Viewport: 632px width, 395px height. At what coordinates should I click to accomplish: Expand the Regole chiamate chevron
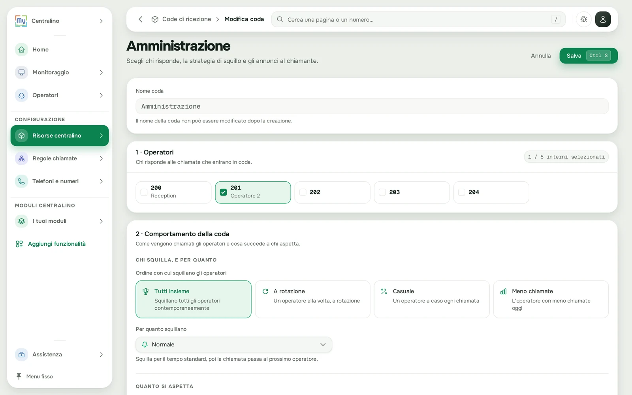101,159
